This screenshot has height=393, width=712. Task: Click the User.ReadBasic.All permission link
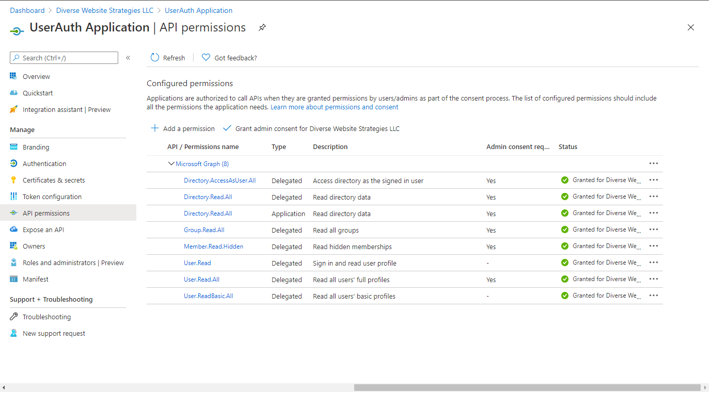point(209,296)
